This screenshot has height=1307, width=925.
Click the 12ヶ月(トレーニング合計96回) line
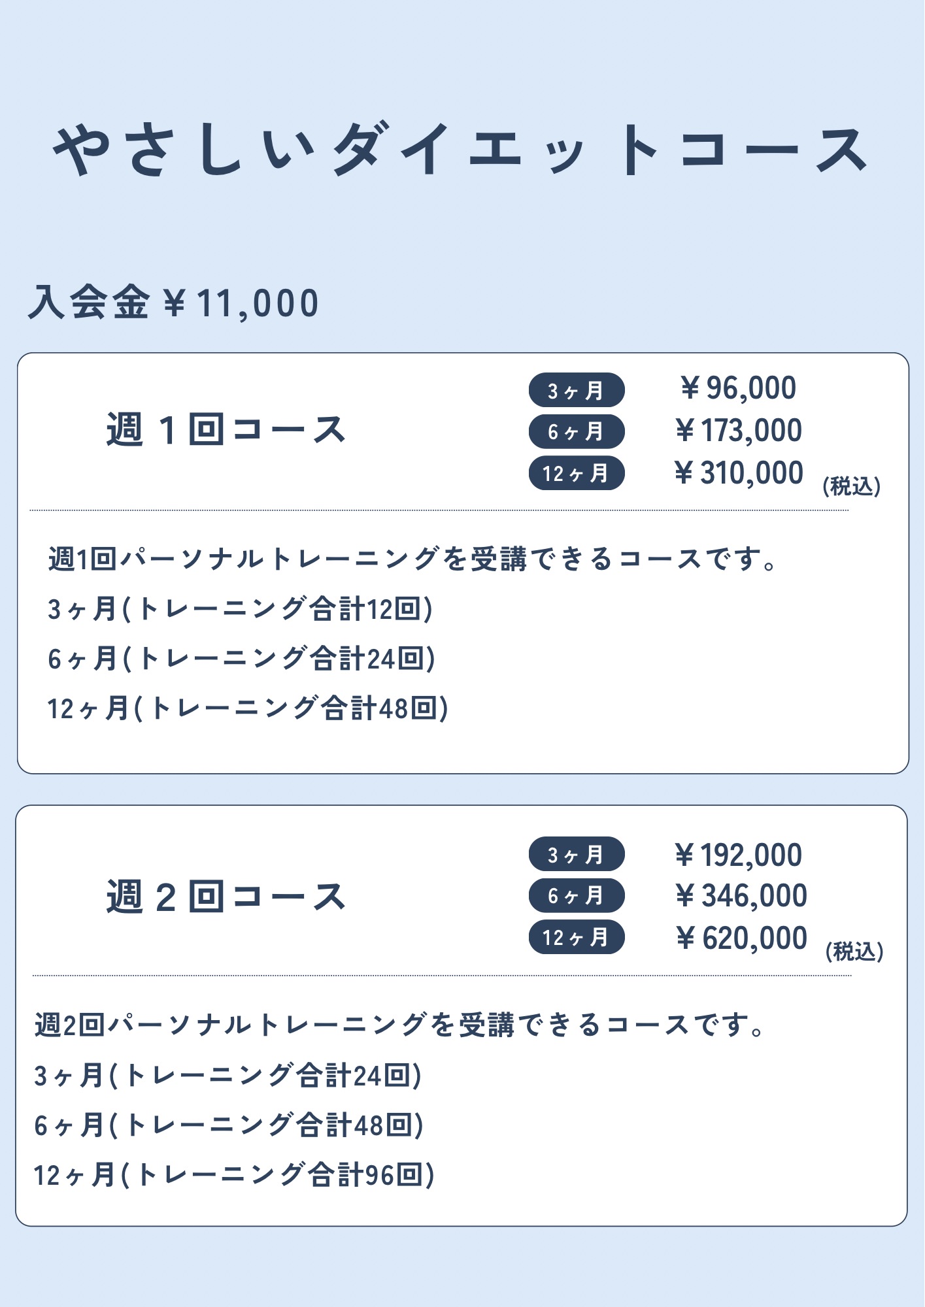tap(234, 1175)
